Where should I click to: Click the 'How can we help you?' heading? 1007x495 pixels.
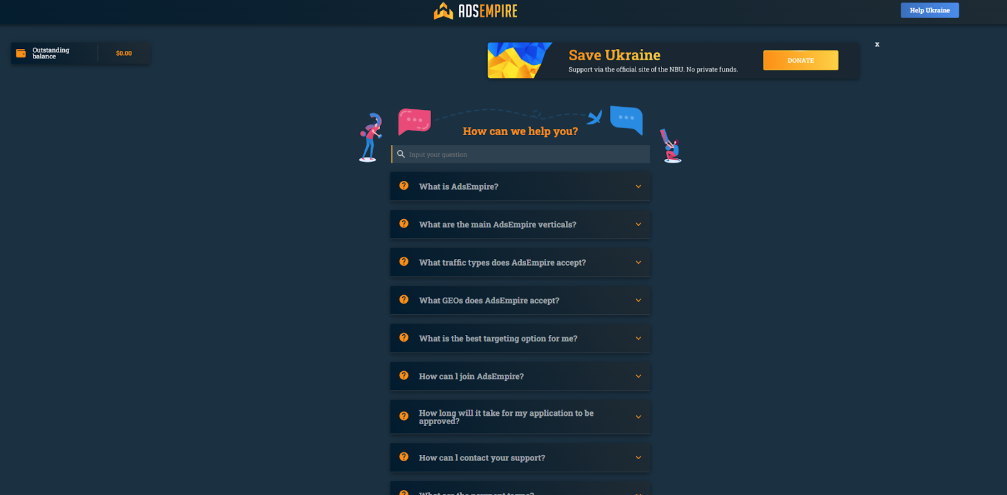(x=520, y=131)
